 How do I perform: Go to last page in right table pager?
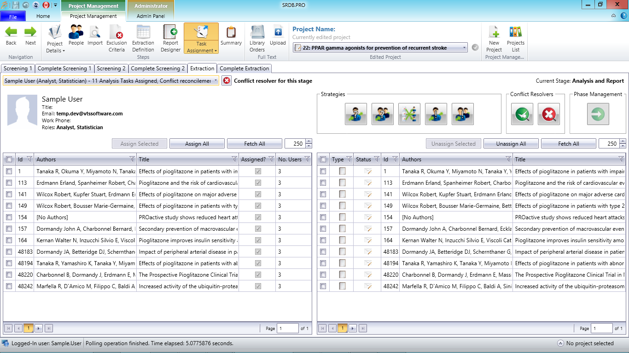[363, 328]
